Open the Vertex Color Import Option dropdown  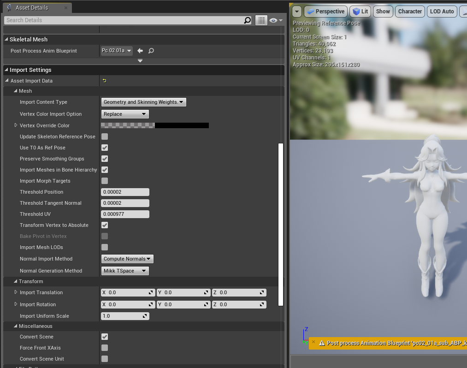(x=125, y=114)
